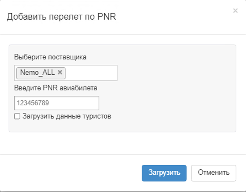Click empty space right of Nemo_ALL tag
246x192 pixels.
click(x=91, y=73)
